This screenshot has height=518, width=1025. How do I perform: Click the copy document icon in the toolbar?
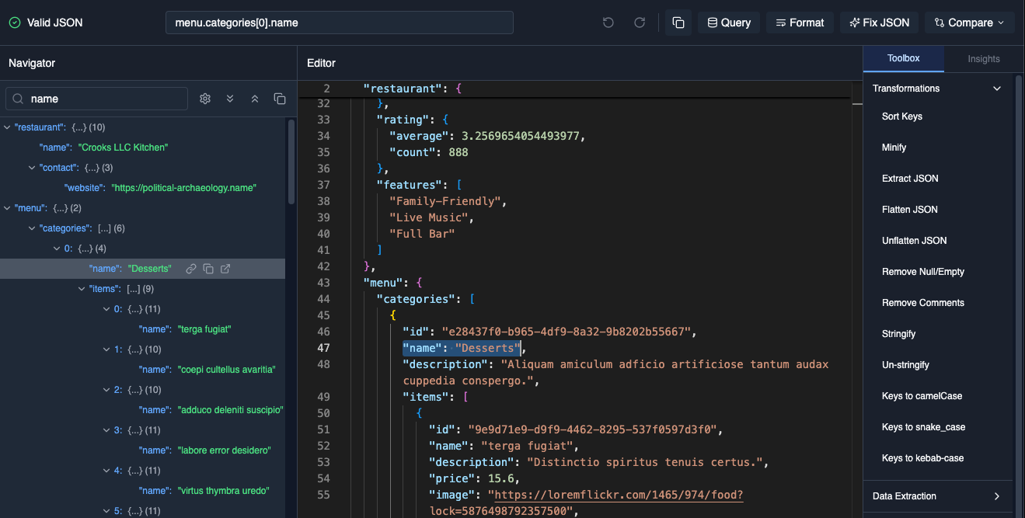click(677, 23)
